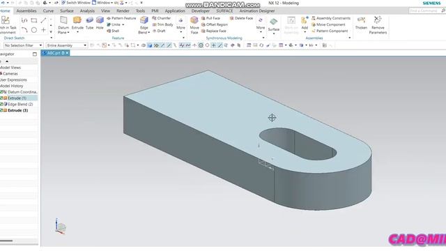Click the Draft command

pos(159,31)
